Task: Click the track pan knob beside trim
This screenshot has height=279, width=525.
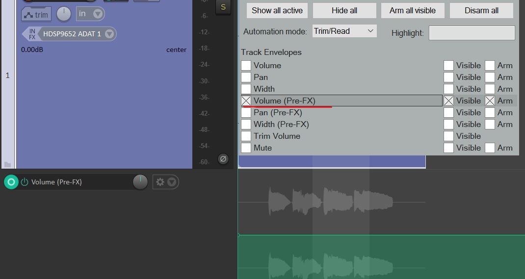Action: [64, 14]
